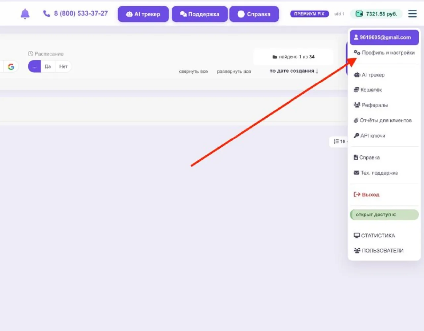Click the exit icon beside Выход
Viewport: 424px width, 331px height.
coord(357,194)
